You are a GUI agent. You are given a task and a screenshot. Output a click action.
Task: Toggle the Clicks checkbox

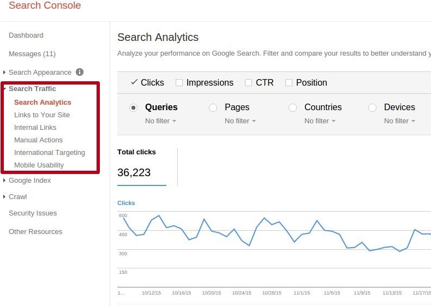[134, 82]
